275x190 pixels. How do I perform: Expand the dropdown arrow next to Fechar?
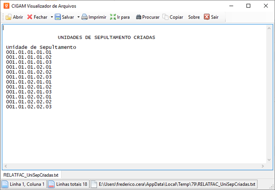(52, 17)
